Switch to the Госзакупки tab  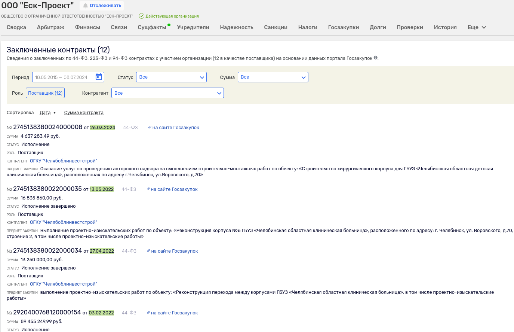click(344, 27)
